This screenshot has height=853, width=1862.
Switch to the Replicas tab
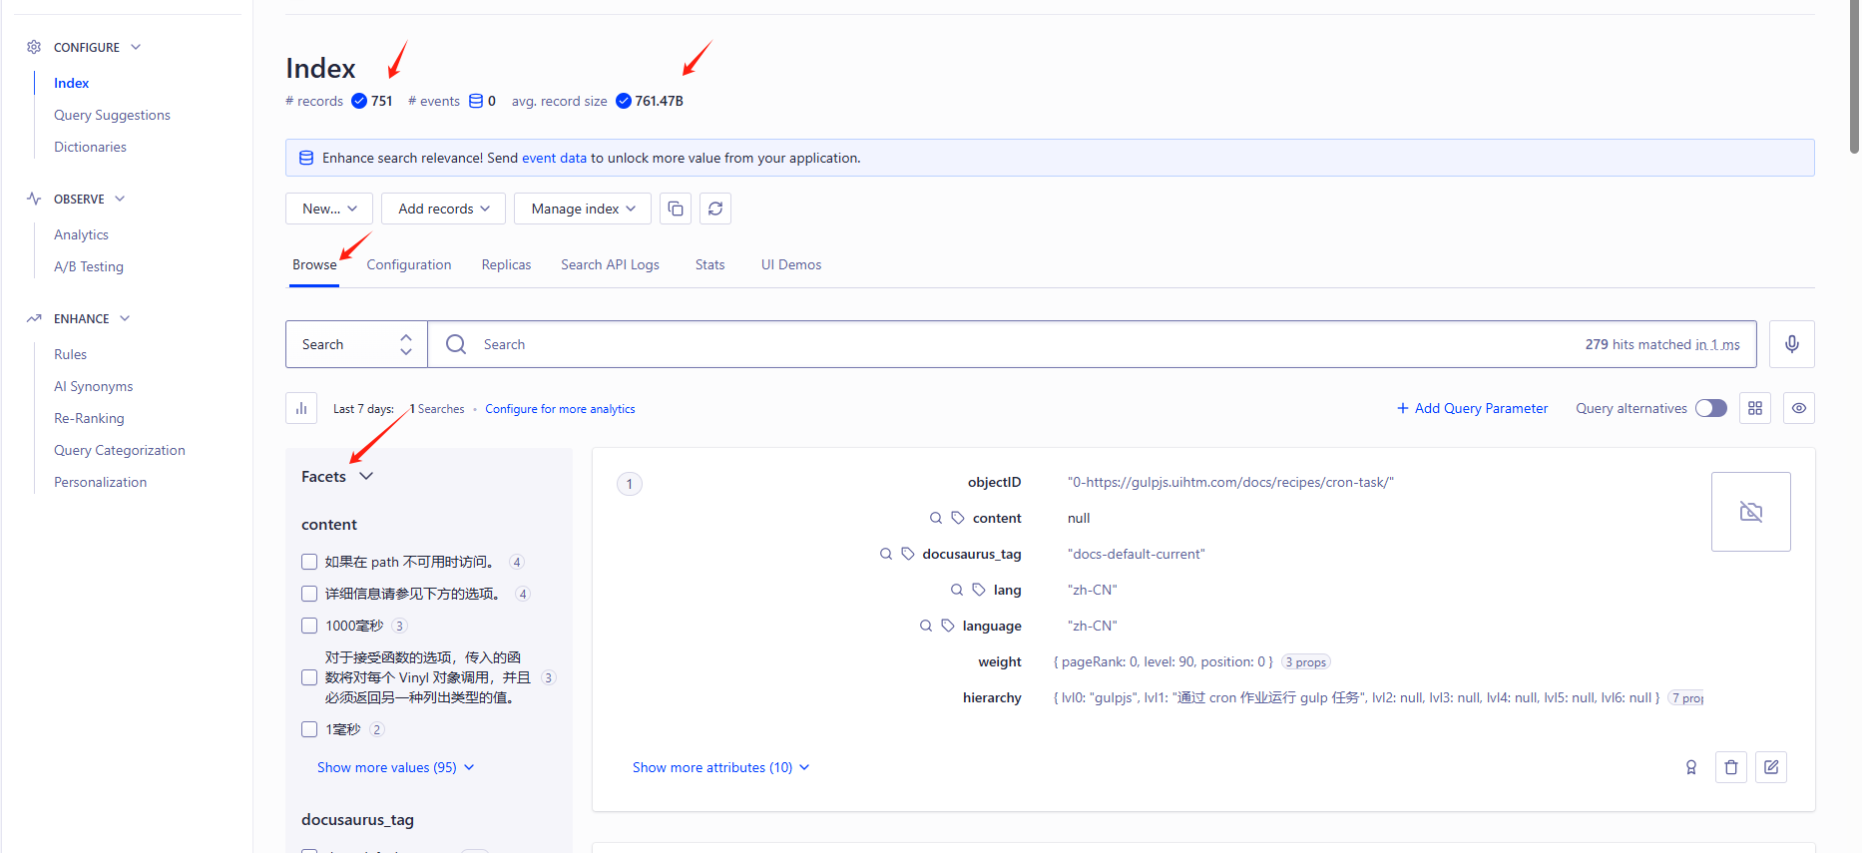coord(506,264)
